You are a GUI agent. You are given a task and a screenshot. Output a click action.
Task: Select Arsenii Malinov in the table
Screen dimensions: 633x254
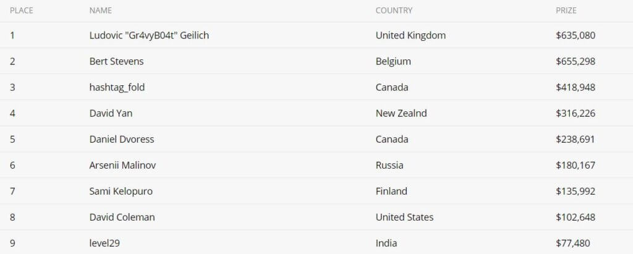pyautogui.click(x=122, y=165)
